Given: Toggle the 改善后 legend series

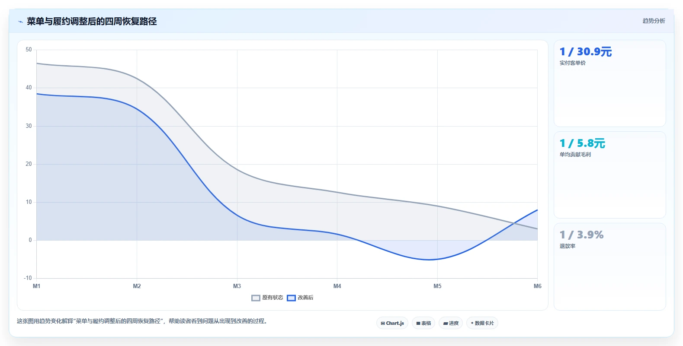Looking at the screenshot, I should pyautogui.click(x=300, y=298).
